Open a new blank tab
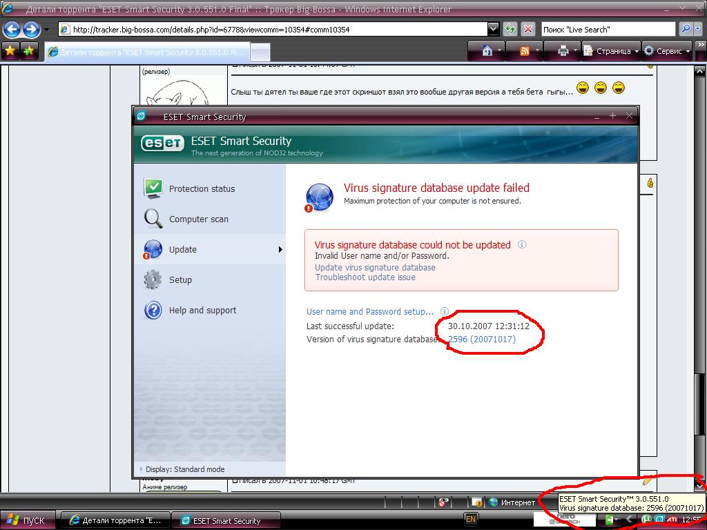 pyautogui.click(x=260, y=52)
